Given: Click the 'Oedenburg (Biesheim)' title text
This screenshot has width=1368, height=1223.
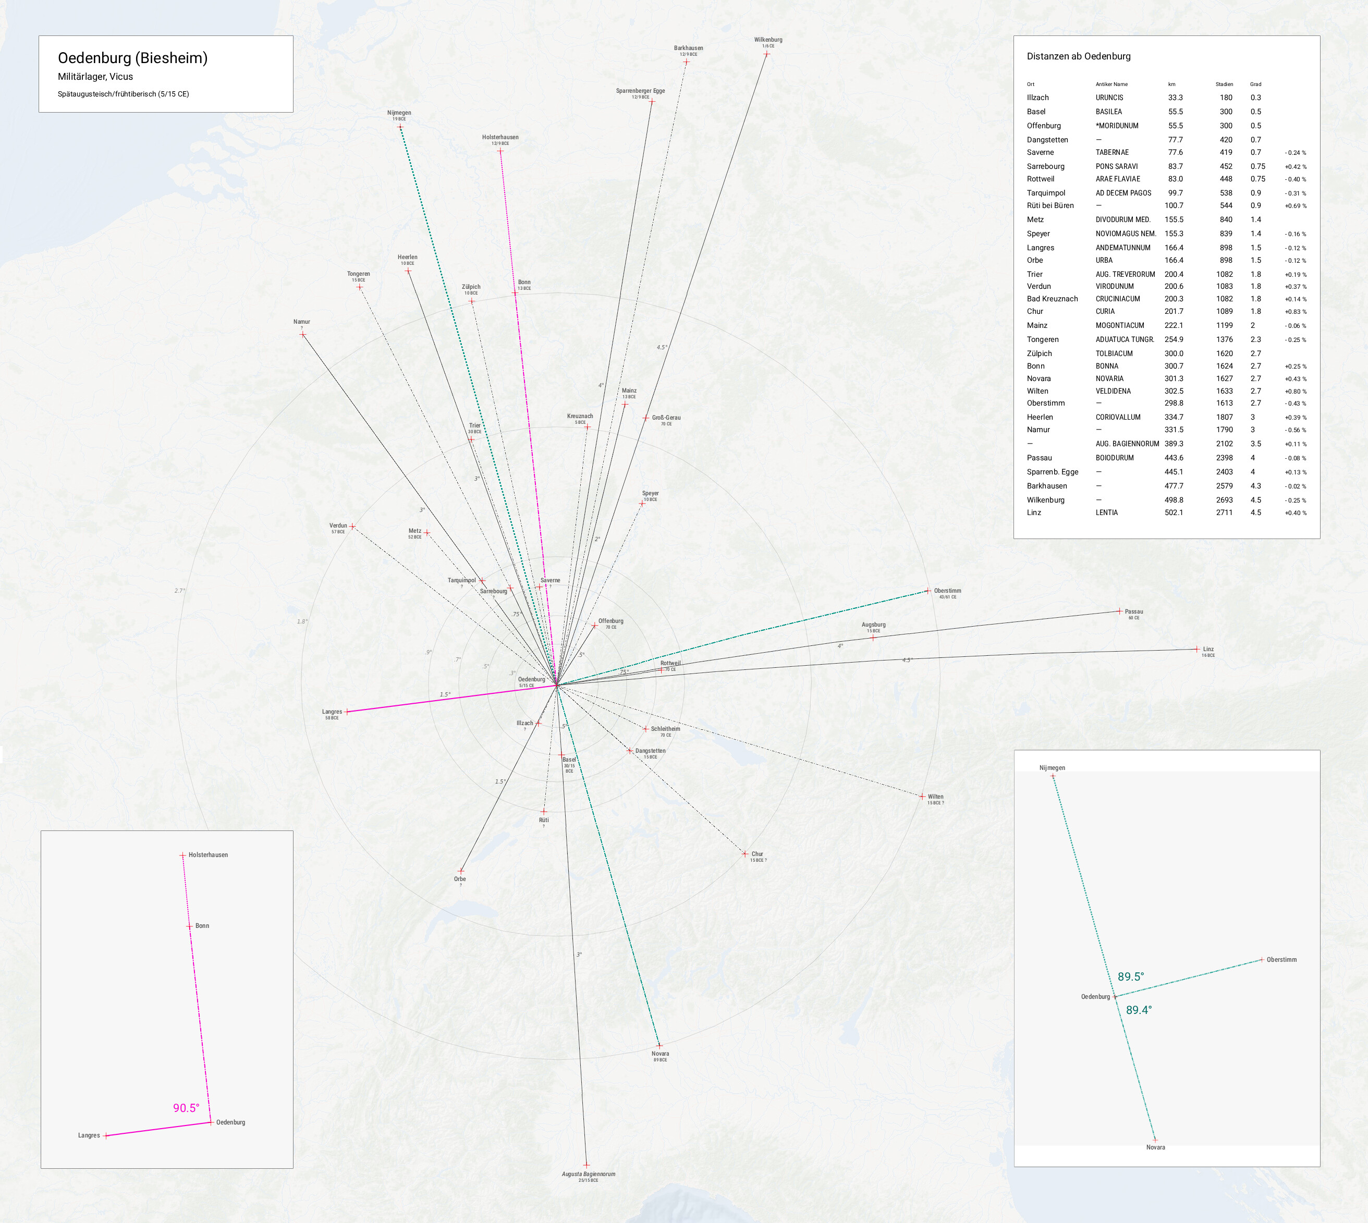Looking at the screenshot, I should coord(132,58).
